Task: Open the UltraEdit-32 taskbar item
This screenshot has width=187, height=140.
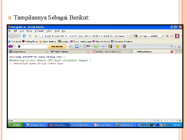Action: pyautogui.click(x=125, y=125)
